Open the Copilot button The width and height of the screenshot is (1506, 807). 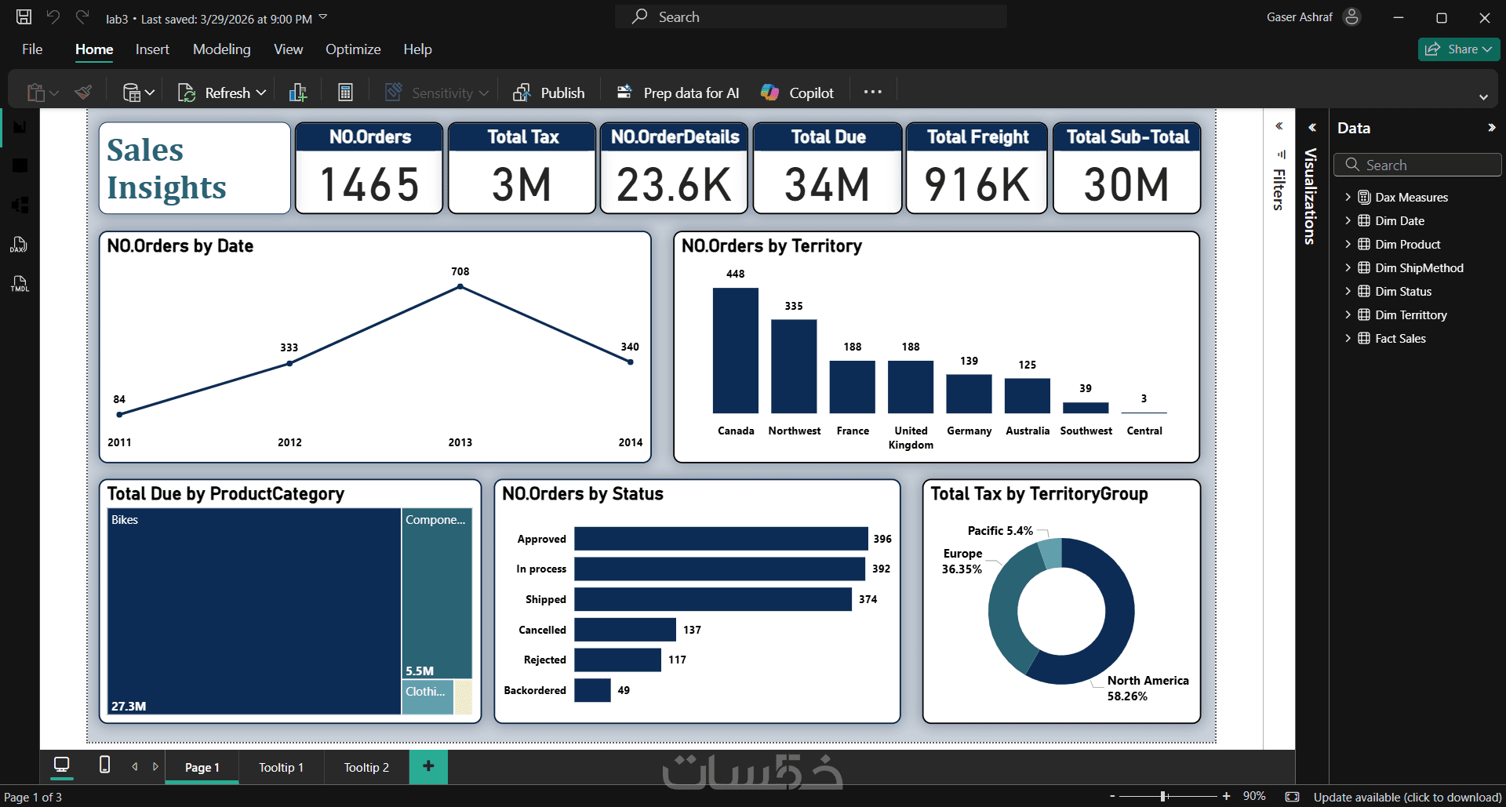point(797,93)
